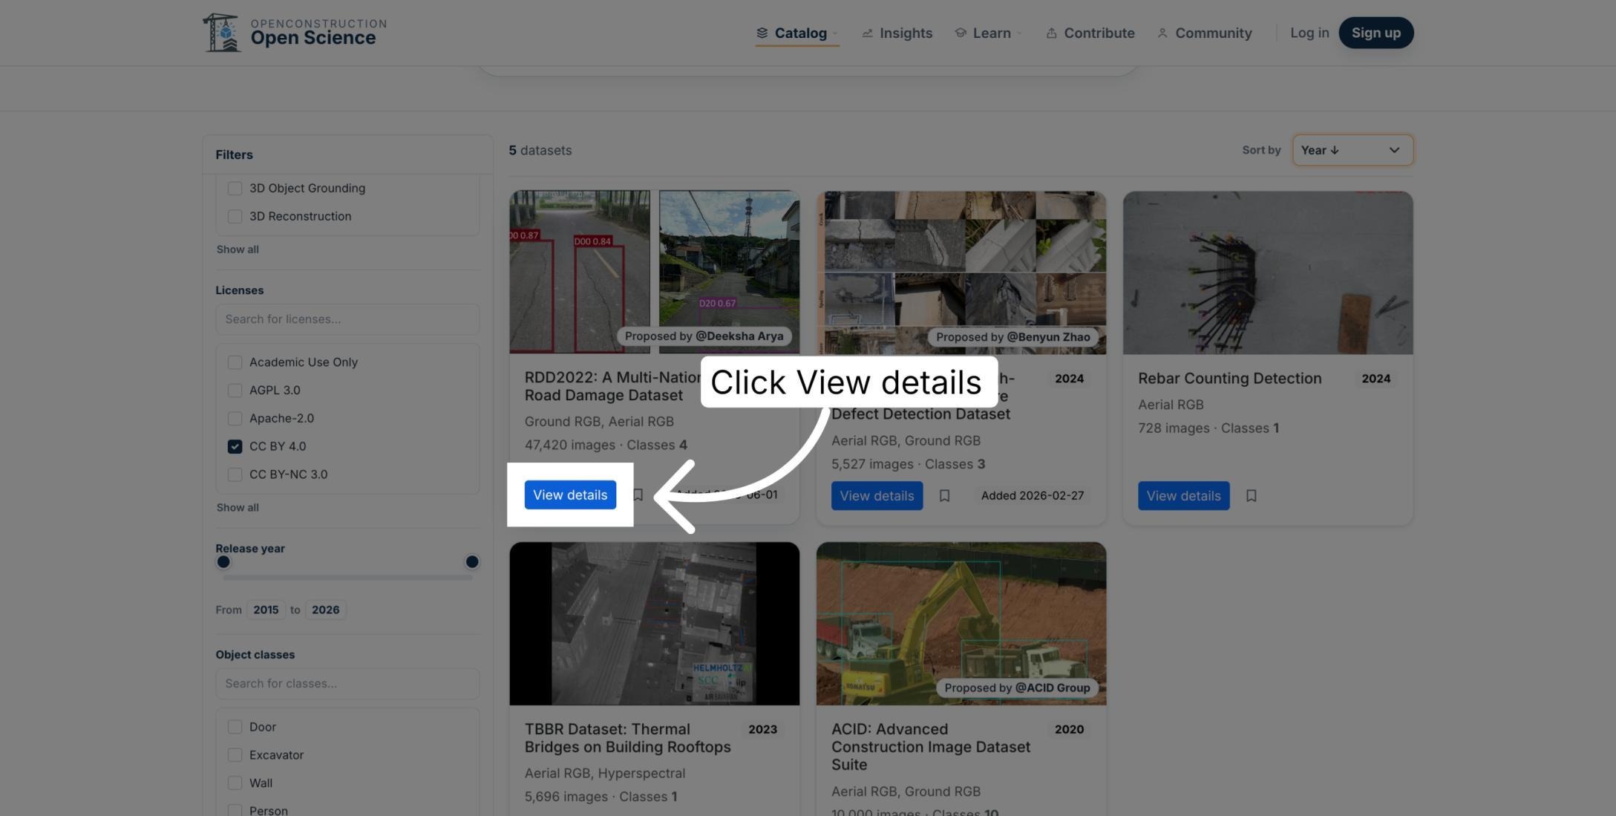The width and height of the screenshot is (1616, 816).
Task: Check the CC BY-NC 3.0 license
Action: pyautogui.click(x=235, y=474)
